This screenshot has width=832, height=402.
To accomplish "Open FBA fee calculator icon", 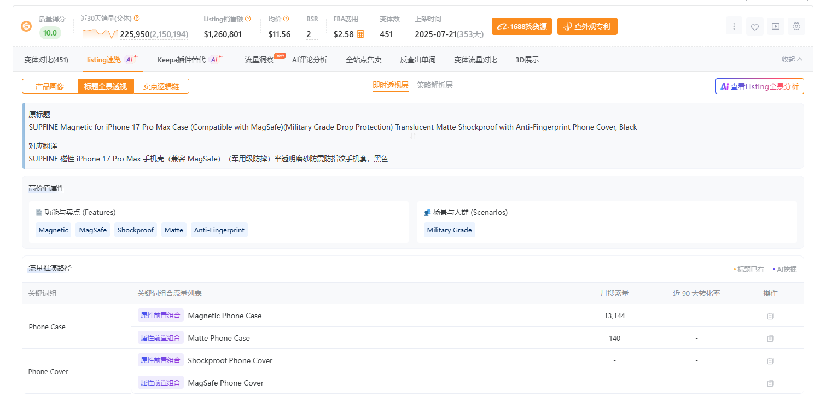I will 360,34.
